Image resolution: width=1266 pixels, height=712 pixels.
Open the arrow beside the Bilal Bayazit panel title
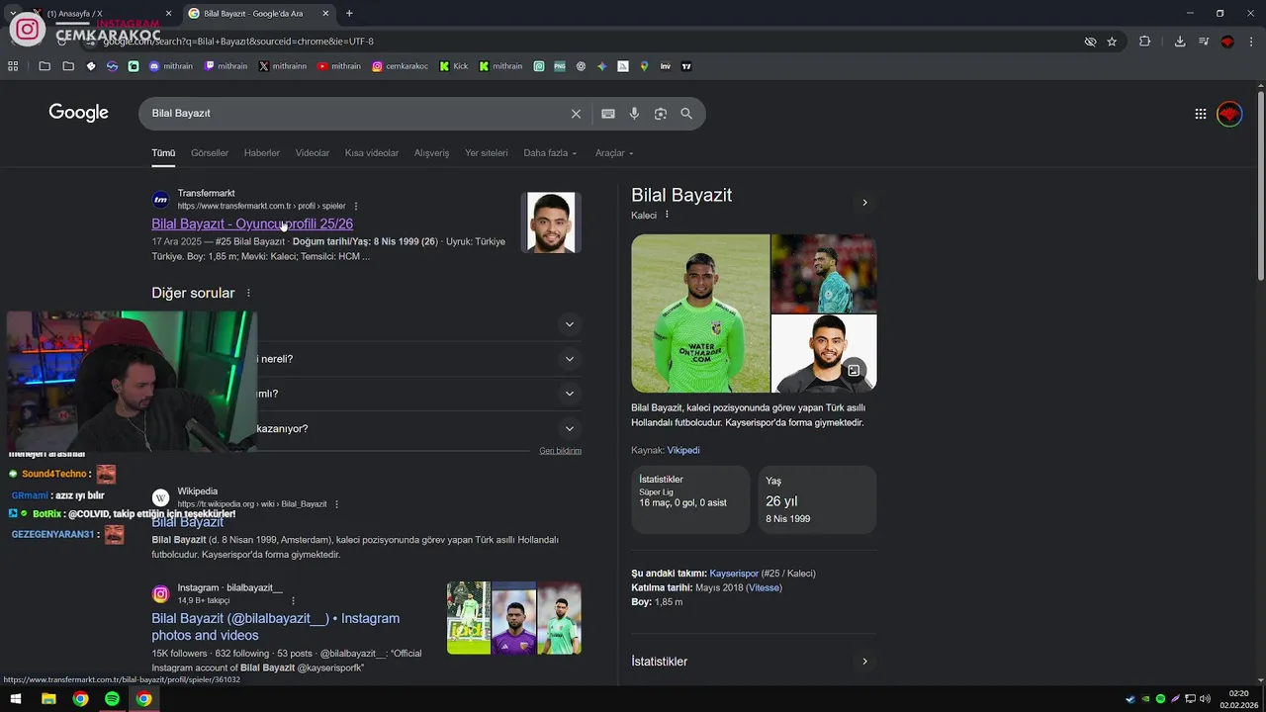[x=864, y=203]
